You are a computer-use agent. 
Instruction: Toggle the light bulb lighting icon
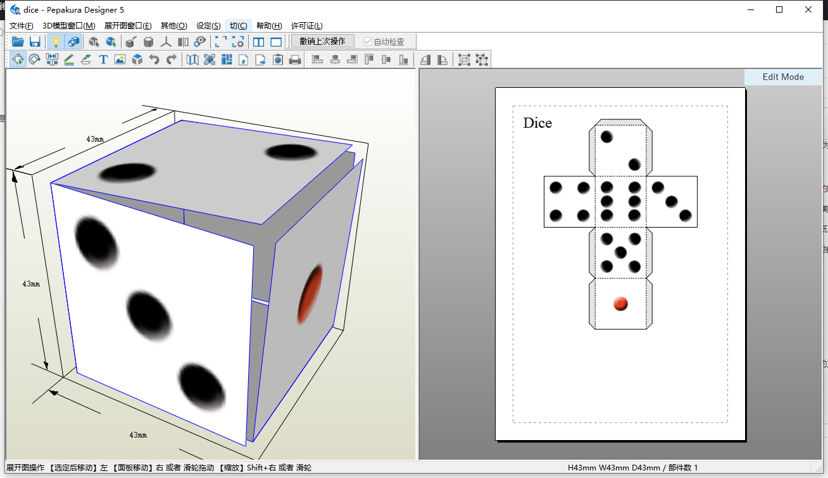pos(56,42)
